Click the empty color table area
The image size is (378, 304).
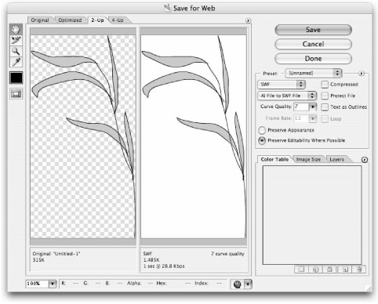point(312,215)
